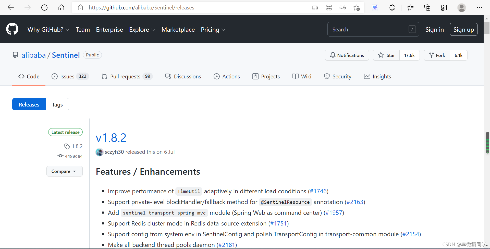This screenshot has height=249, width=490.
Task: Open the browser profile avatar
Action: pyautogui.click(x=461, y=8)
